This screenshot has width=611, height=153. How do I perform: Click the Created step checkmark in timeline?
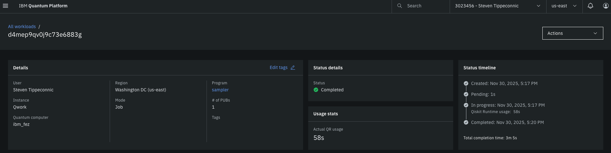(x=466, y=83)
